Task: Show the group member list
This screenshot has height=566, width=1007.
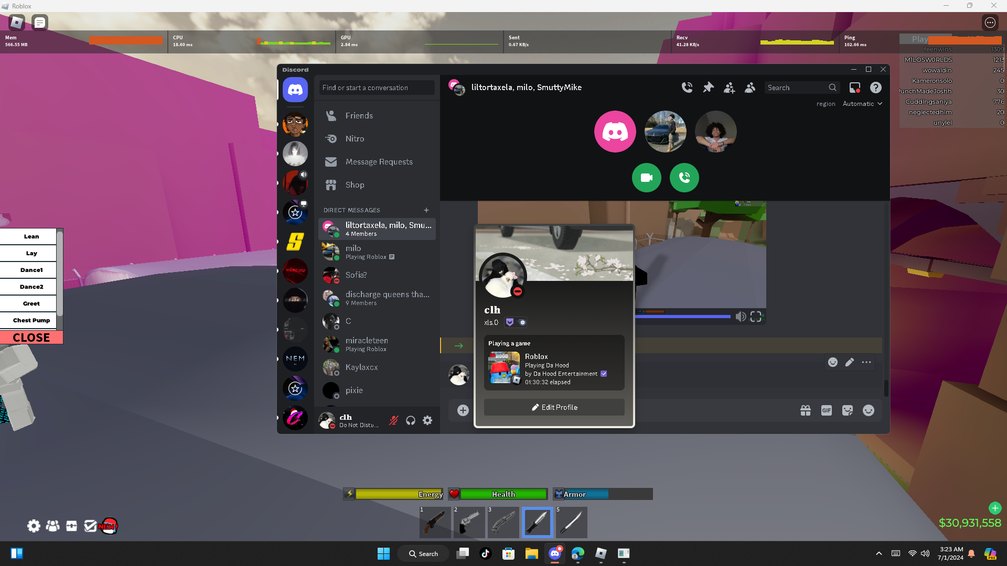Action: click(750, 88)
